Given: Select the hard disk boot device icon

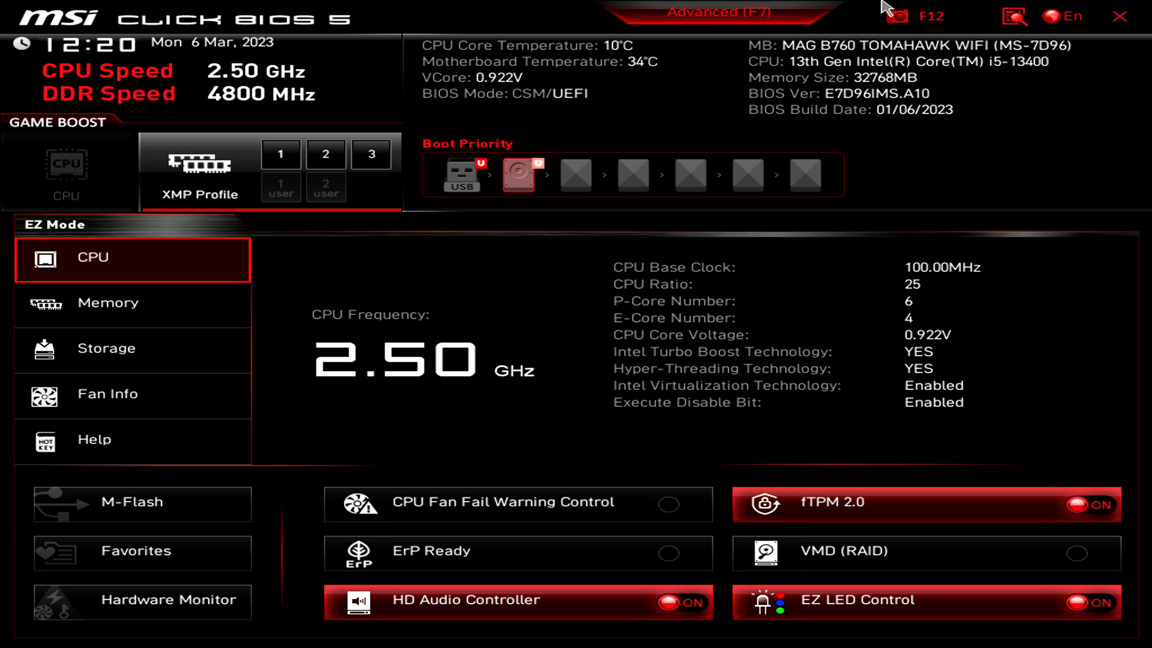Looking at the screenshot, I should pos(519,175).
